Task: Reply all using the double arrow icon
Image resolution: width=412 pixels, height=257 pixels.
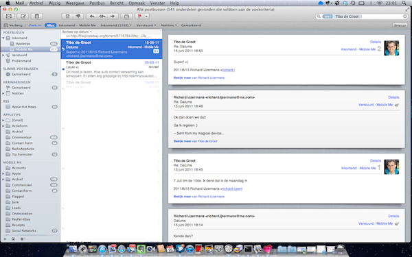Action: pyautogui.click(x=102, y=16)
